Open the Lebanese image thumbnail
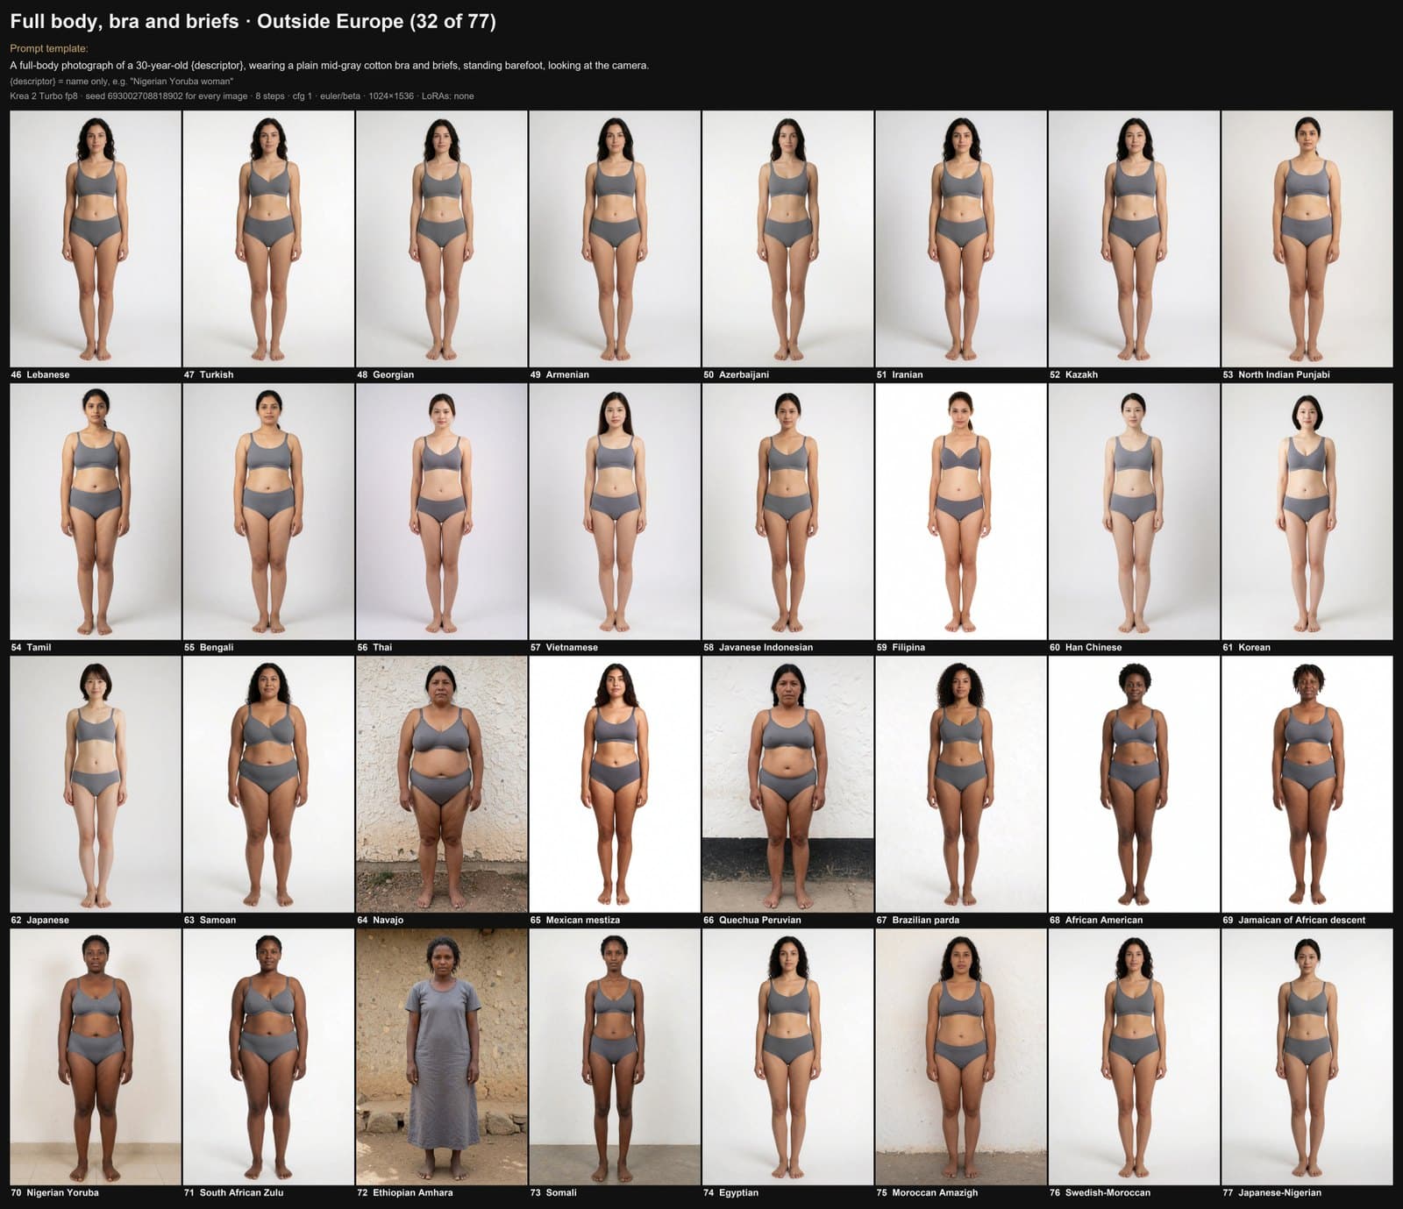This screenshot has width=1403, height=1209. [x=96, y=238]
